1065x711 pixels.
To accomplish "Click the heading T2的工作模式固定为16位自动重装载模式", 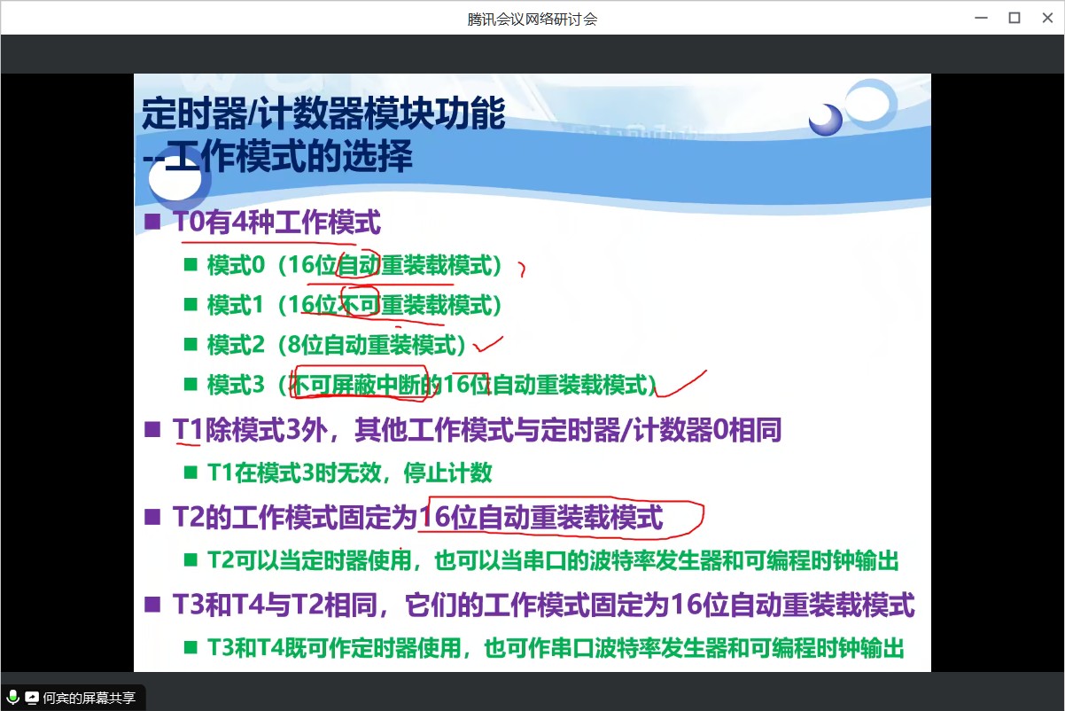I will click(417, 518).
